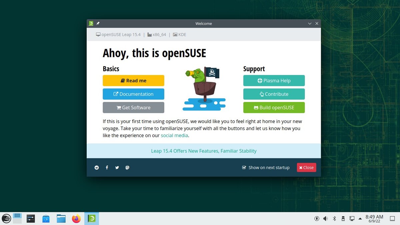This screenshot has width=400, height=225.
Task: Click the KDE desktop label
Action: pos(180,35)
